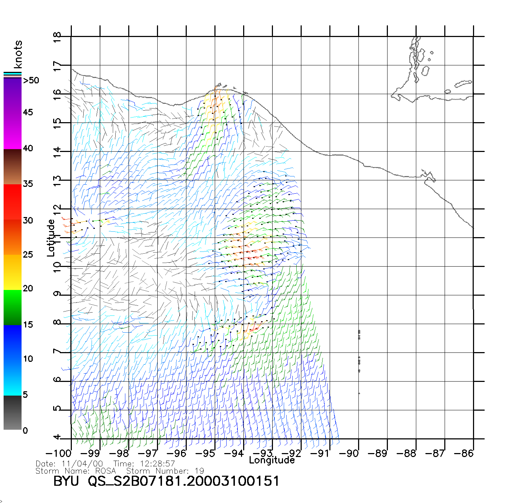Click the purple band of the color scale

click(13, 97)
